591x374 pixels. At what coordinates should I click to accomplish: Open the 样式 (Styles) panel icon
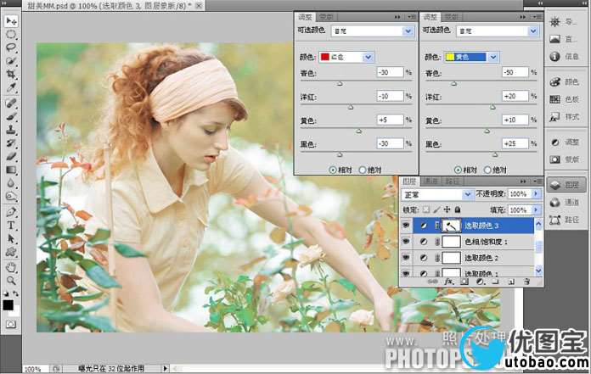click(565, 116)
